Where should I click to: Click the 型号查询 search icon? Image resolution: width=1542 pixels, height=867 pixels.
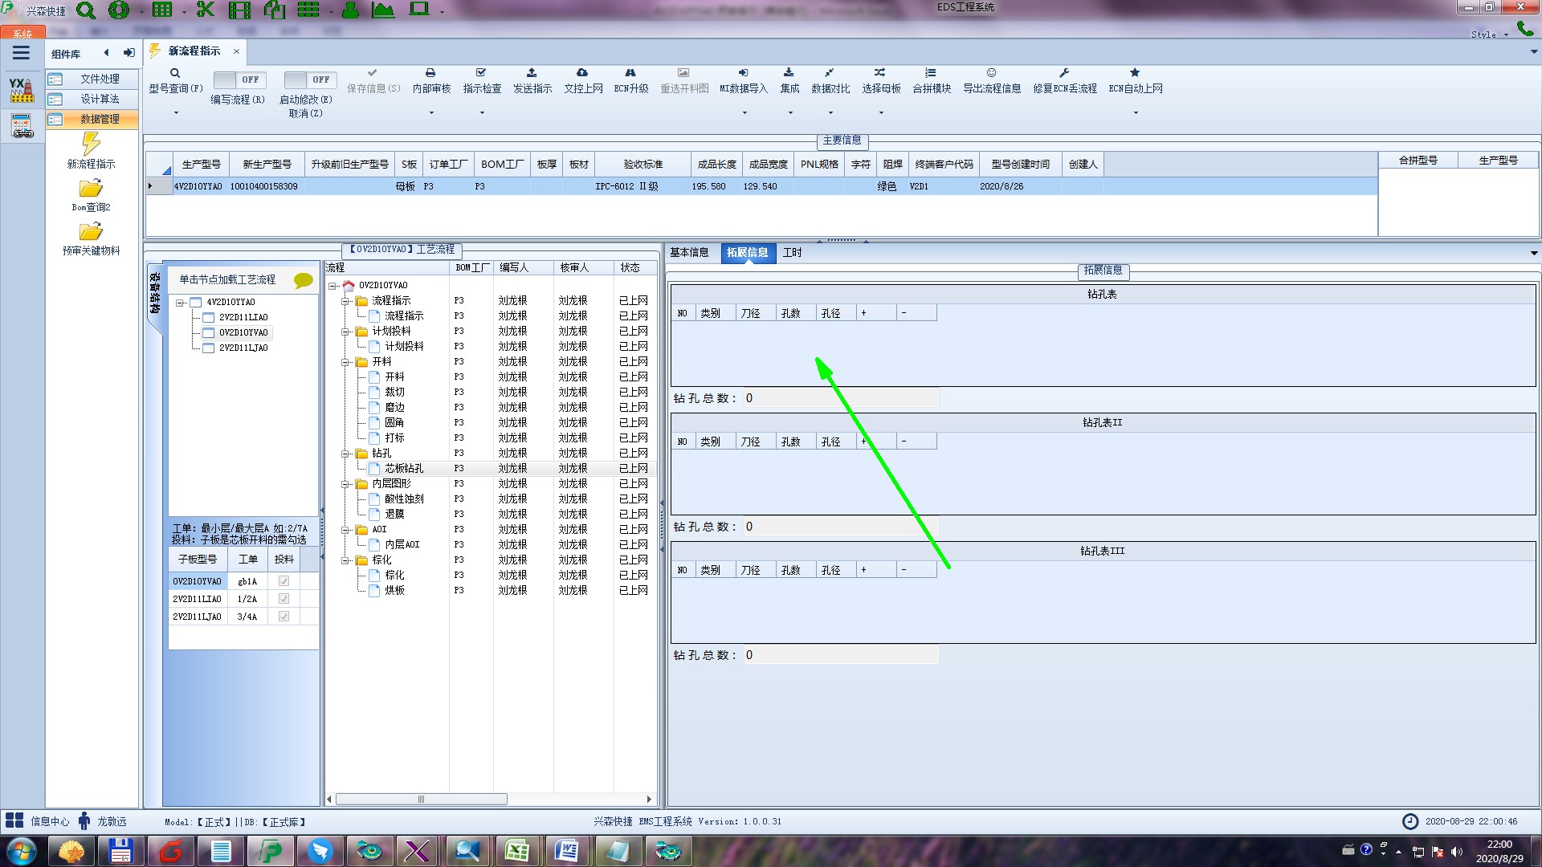point(175,73)
